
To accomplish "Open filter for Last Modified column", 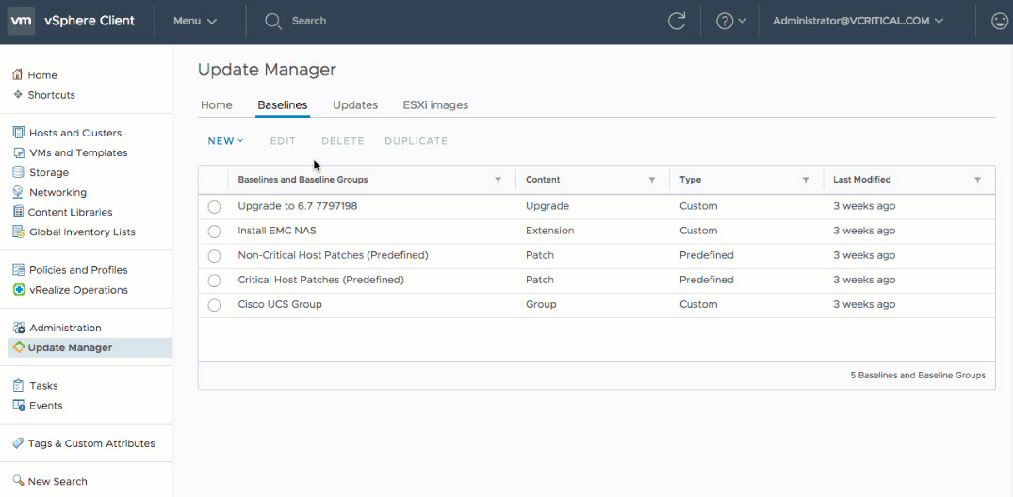I will [x=977, y=180].
